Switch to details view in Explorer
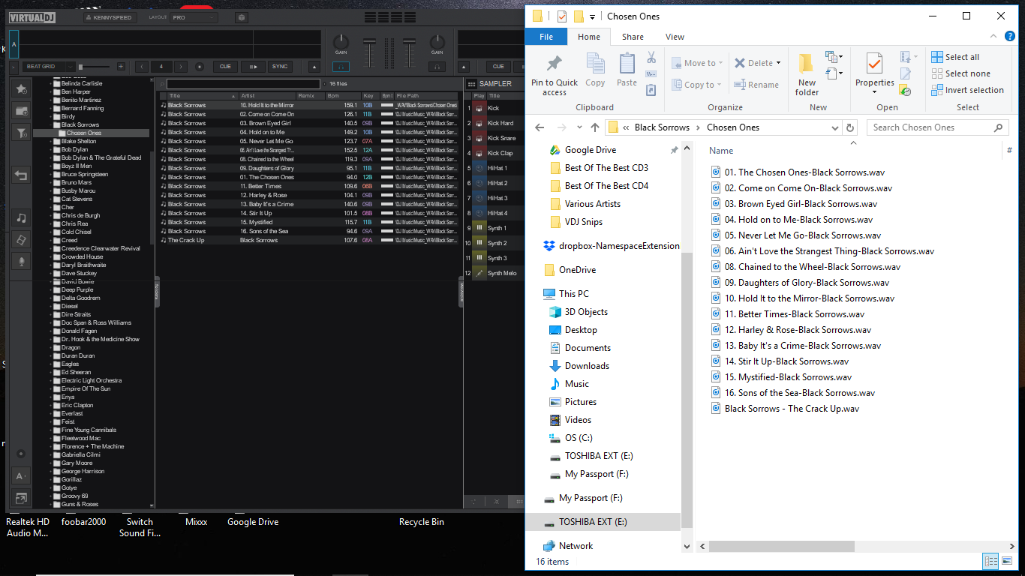 point(991,561)
